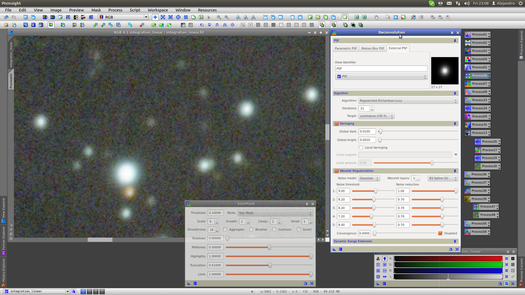Open the RGB channel dropdown in toolbar
525x295 pixels.
point(123,17)
